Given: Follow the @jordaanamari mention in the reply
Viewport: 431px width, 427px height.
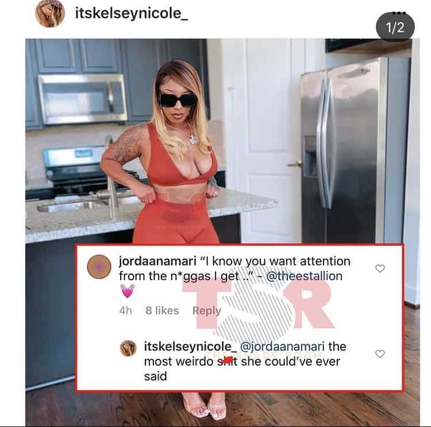Looking at the screenshot, I should pyautogui.click(x=282, y=346).
